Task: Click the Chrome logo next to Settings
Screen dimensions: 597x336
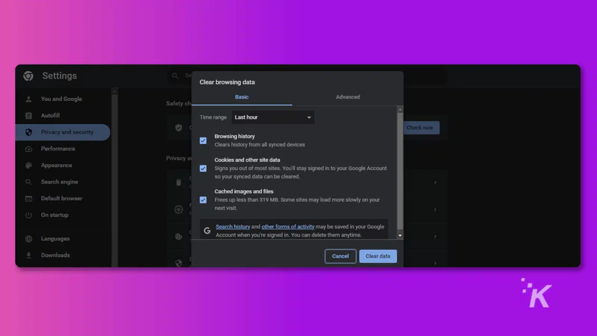Action: 28,76
